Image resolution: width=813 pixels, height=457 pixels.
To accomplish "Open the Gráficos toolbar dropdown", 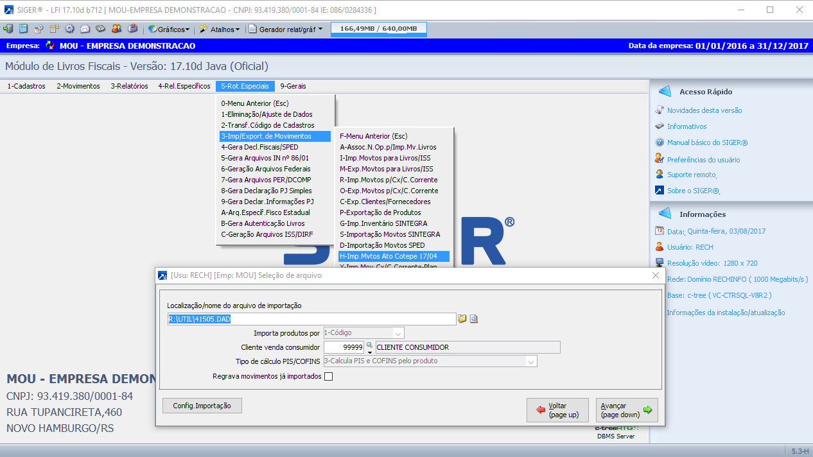I will 169,29.
